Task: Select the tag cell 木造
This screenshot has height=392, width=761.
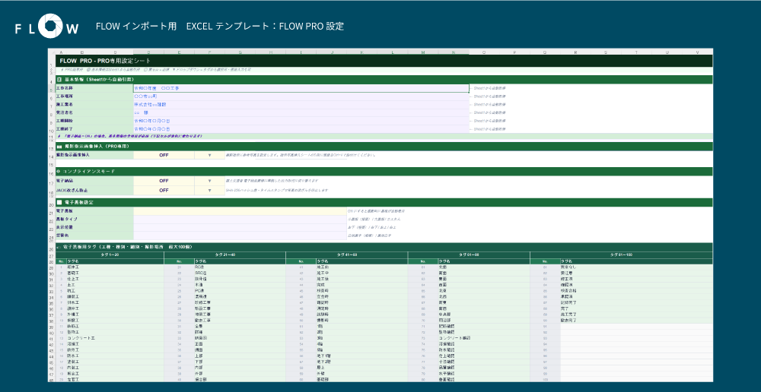Action: click(239, 285)
